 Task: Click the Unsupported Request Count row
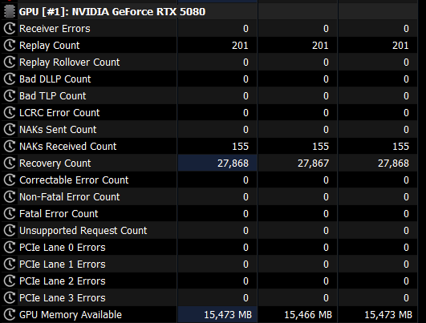[x=209, y=231]
